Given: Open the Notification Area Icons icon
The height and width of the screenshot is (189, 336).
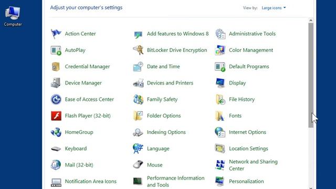Looking at the screenshot, I should click(x=56, y=182).
